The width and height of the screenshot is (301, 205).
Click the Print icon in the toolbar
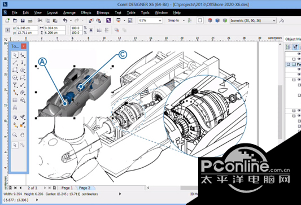click(30, 20)
